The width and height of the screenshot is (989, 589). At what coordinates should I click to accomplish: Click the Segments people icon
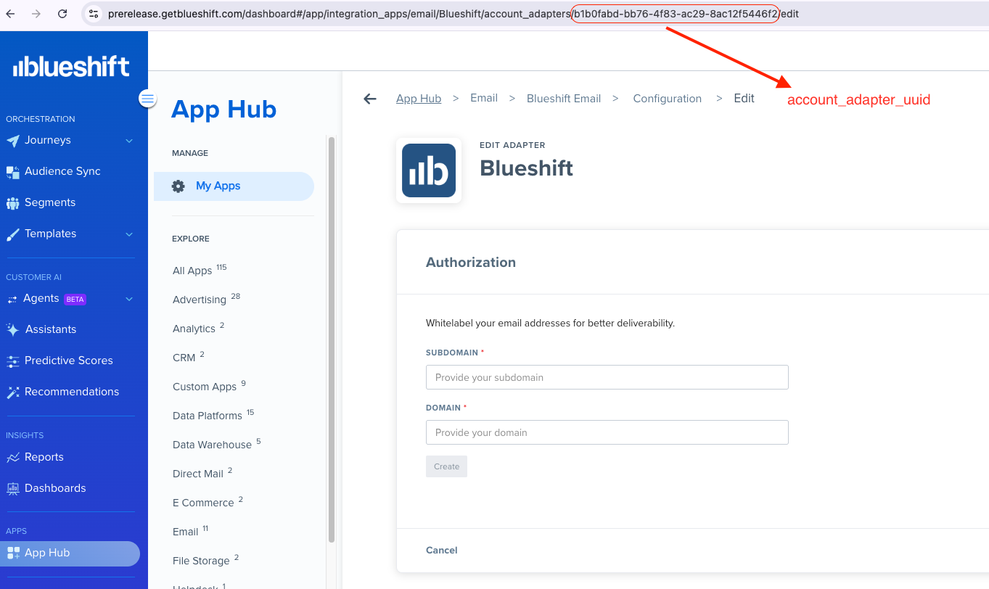coord(13,203)
